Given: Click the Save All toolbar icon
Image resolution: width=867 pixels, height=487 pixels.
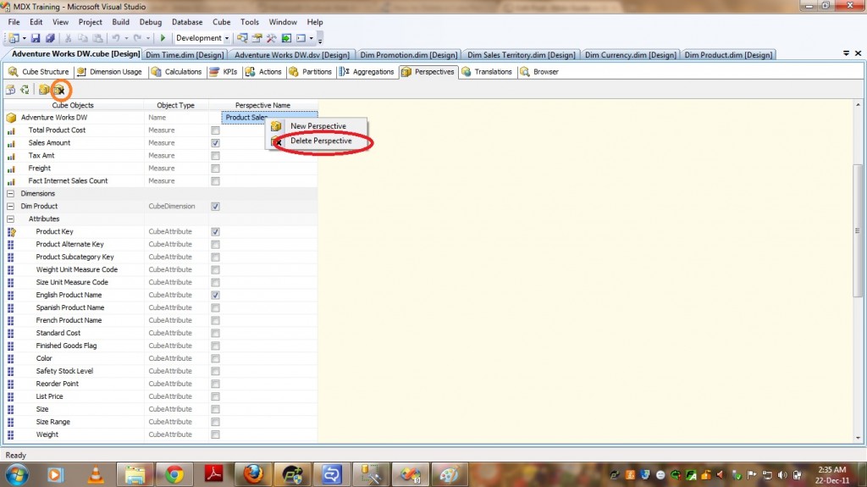Looking at the screenshot, I should [x=50, y=38].
